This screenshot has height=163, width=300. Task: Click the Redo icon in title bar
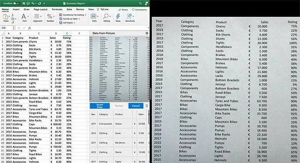[40, 4]
